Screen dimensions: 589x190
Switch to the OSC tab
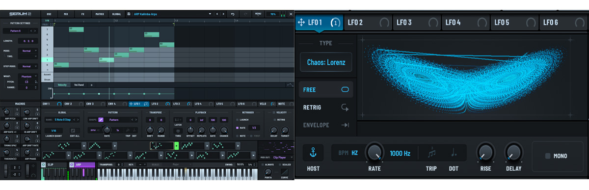tap(49, 14)
